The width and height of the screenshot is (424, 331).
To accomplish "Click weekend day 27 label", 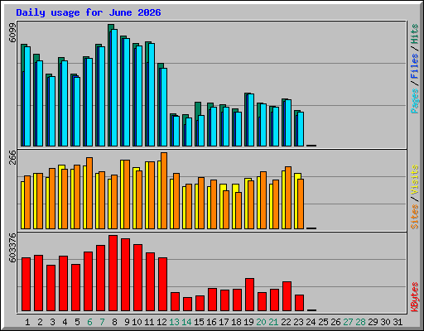I will tap(348, 322).
